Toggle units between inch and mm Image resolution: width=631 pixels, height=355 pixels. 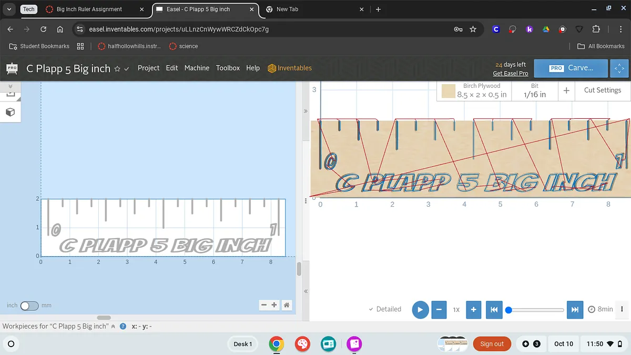29,306
